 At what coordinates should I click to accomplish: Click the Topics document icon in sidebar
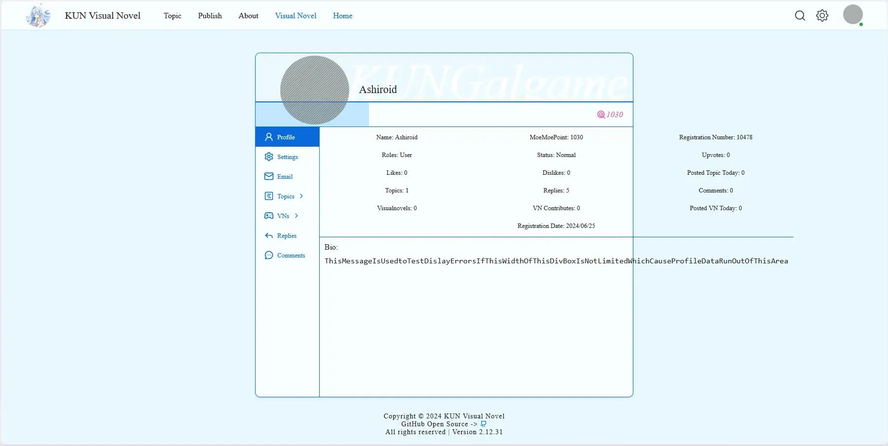coord(269,196)
